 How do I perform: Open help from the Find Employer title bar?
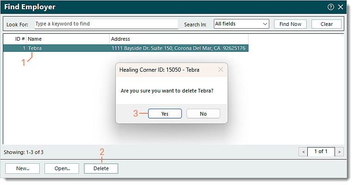click(331, 7)
